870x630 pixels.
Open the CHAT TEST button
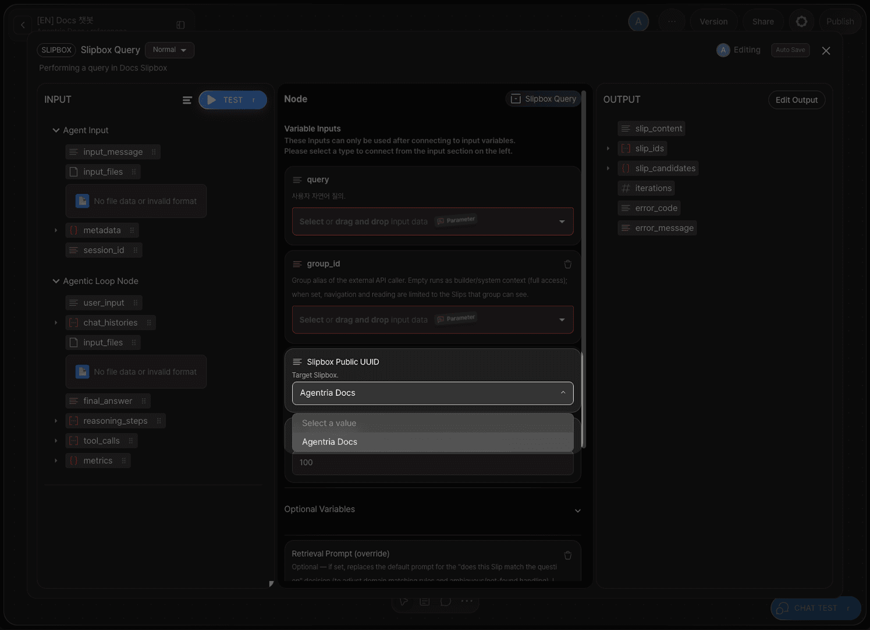pyautogui.click(x=815, y=608)
